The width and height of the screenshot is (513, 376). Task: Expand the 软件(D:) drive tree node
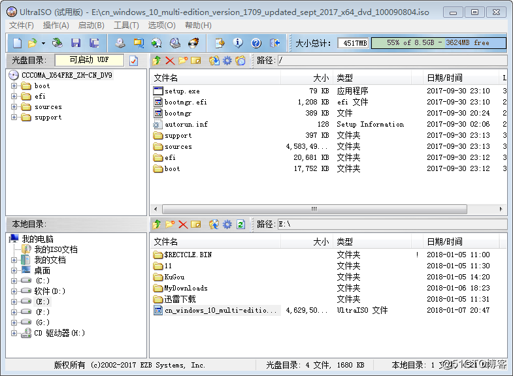pos(14,291)
